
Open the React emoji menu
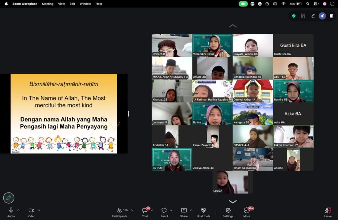point(164,212)
